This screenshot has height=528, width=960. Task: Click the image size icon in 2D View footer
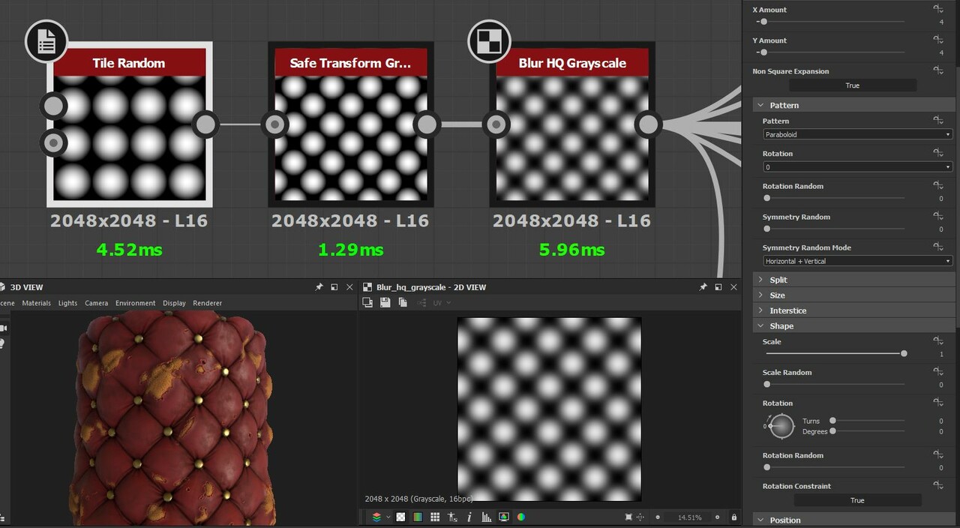tap(452, 517)
